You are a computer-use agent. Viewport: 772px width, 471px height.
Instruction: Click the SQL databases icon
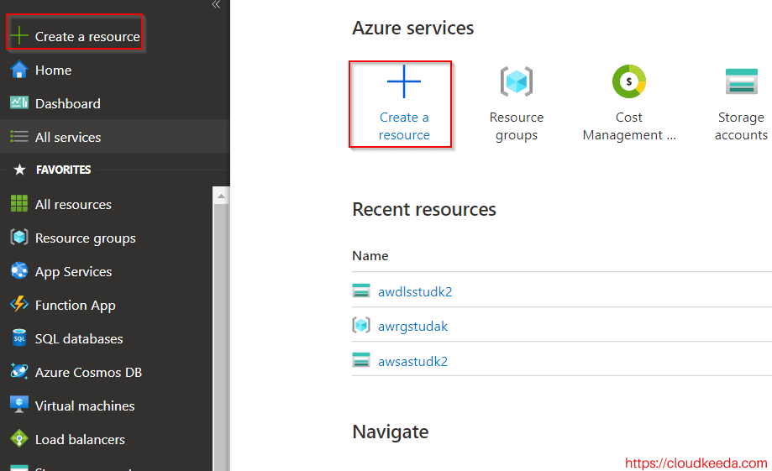[x=19, y=338]
